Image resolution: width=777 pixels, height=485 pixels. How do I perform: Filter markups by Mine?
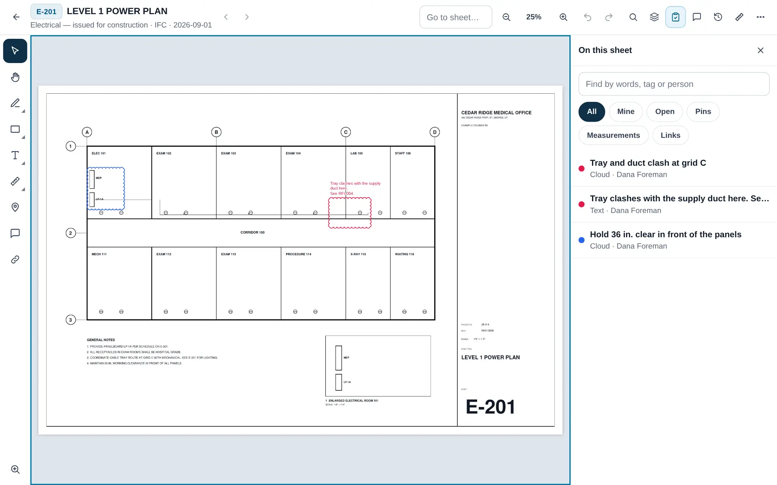pos(626,112)
